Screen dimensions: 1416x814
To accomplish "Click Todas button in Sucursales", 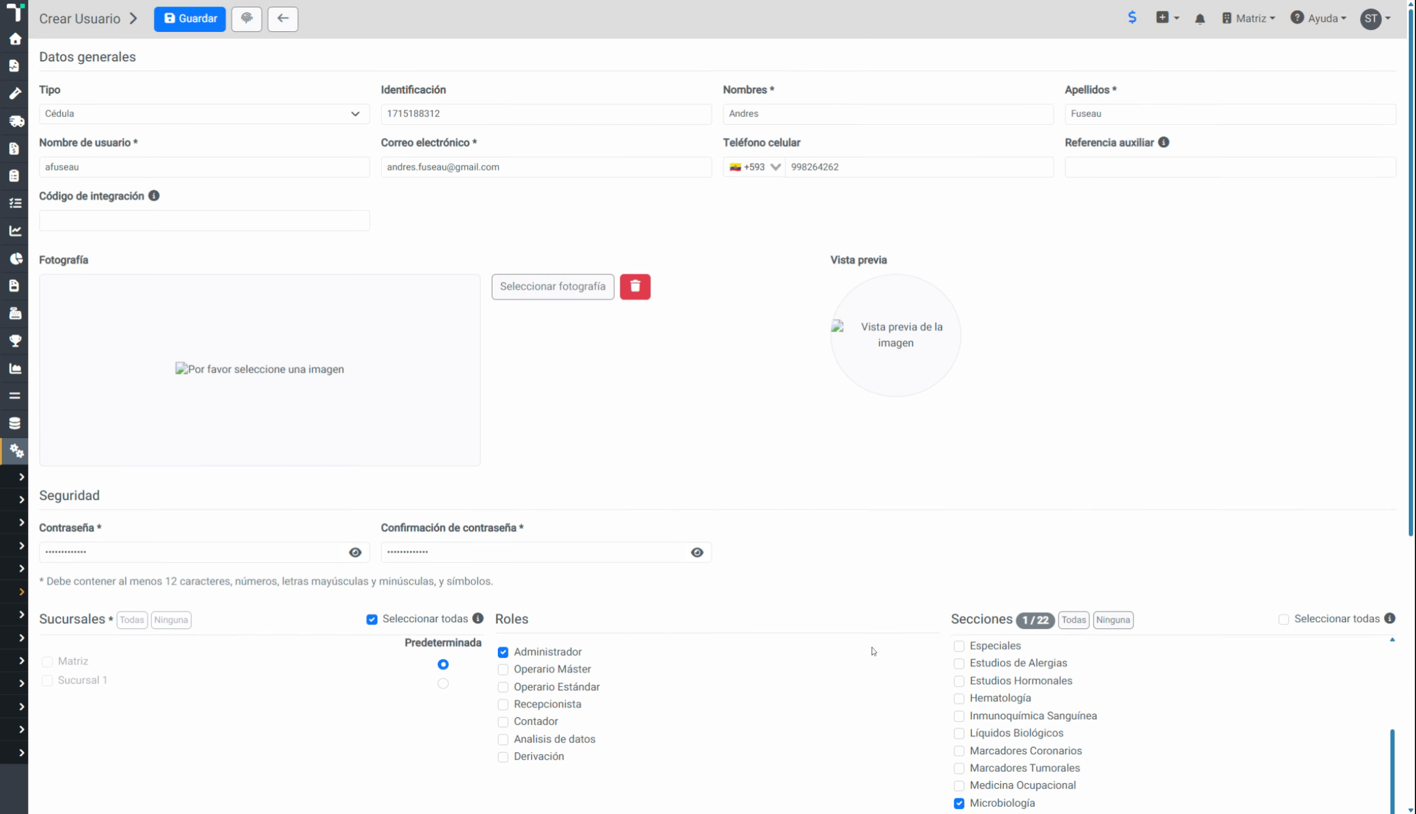I will (x=132, y=620).
